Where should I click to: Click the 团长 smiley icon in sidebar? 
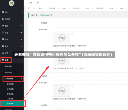[x=3, y=12]
